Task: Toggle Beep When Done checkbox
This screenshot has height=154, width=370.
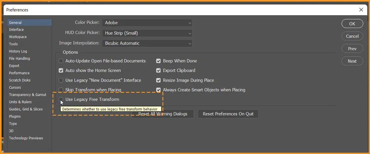Action: coord(158,61)
